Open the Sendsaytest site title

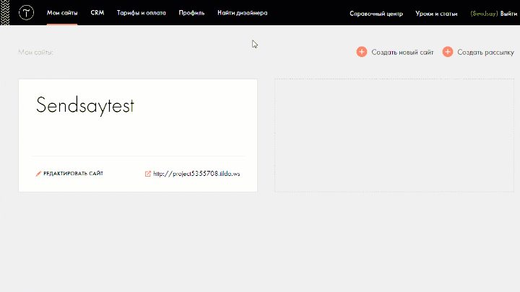[x=85, y=105]
